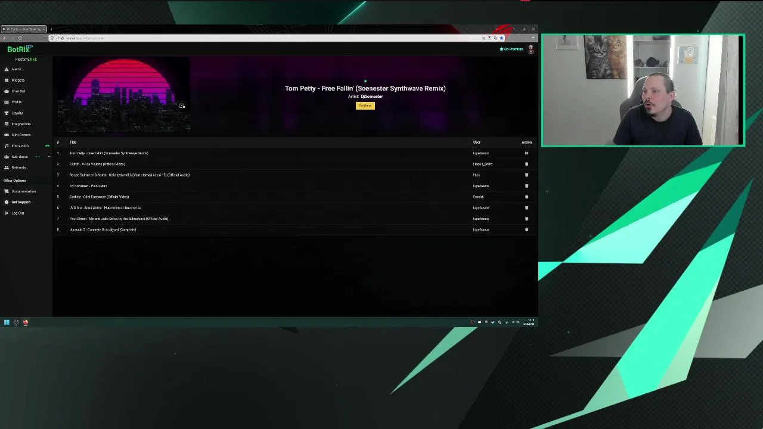
Task: Delete Jurassic 5 - Concrete Schoolyard
Action: tap(526, 229)
